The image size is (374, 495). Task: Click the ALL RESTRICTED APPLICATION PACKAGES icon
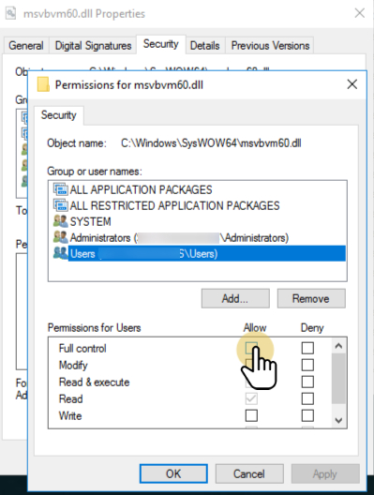click(x=60, y=205)
